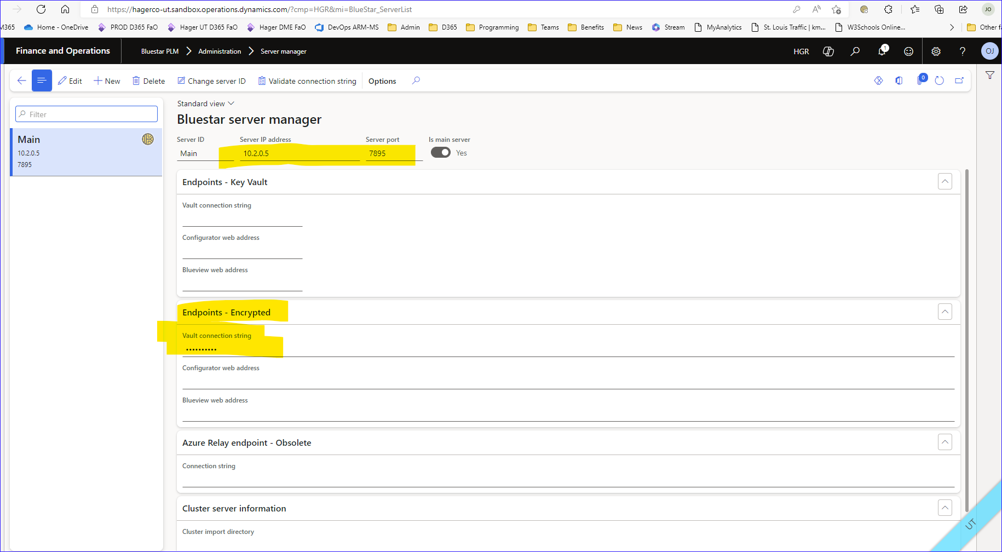Toggle Is main server switch

click(441, 152)
